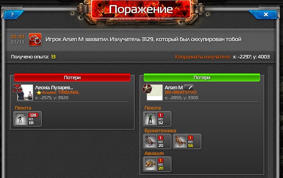The height and width of the screenshot is (178, 283).
Task: Click emitter coordinates x: -2297; y: 4003
Action: coord(251,57)
